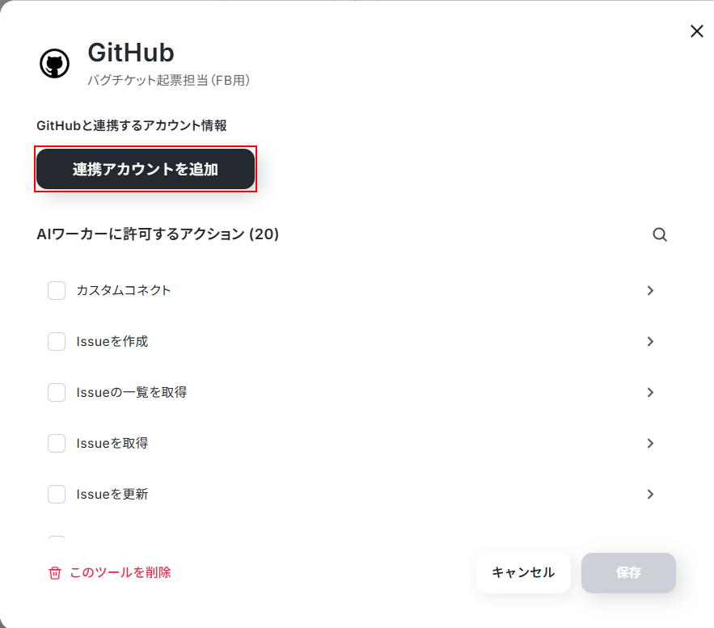Open action search via magnifier icon
Image resolution: width=714 pixels, height=628 pixels.
[x=659, y=234]
